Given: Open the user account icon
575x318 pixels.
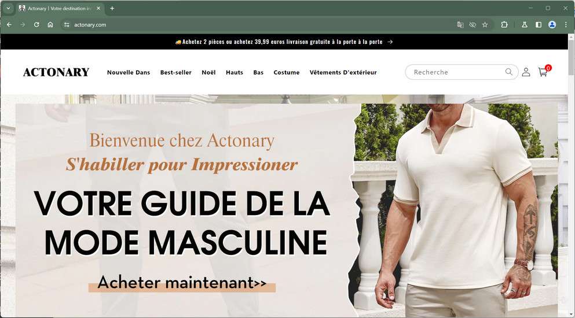Looking at the screenshot, I should point(526,72).
